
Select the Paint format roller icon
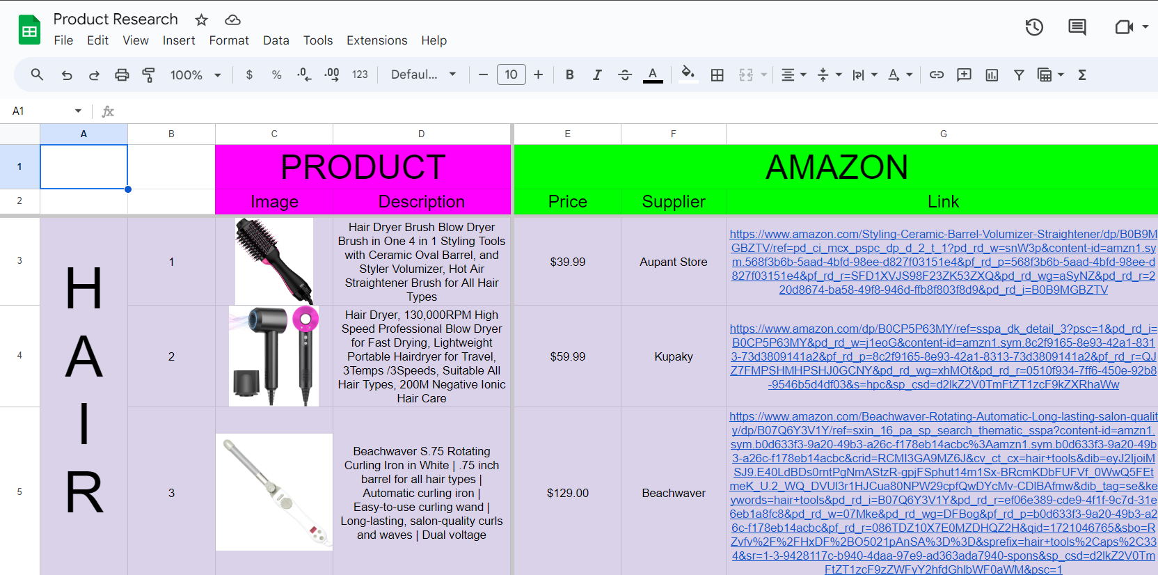click(148, 75)
